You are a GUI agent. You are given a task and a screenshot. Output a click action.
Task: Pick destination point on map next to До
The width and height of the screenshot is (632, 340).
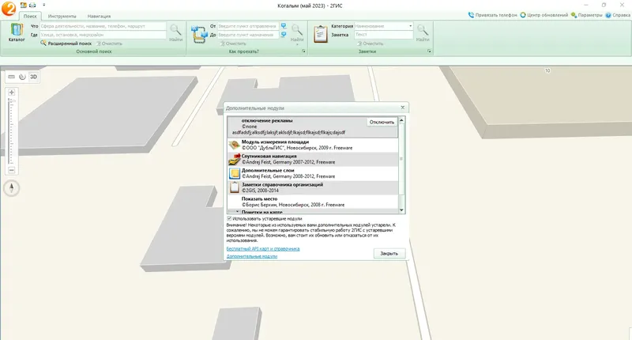tap(284, 35)
